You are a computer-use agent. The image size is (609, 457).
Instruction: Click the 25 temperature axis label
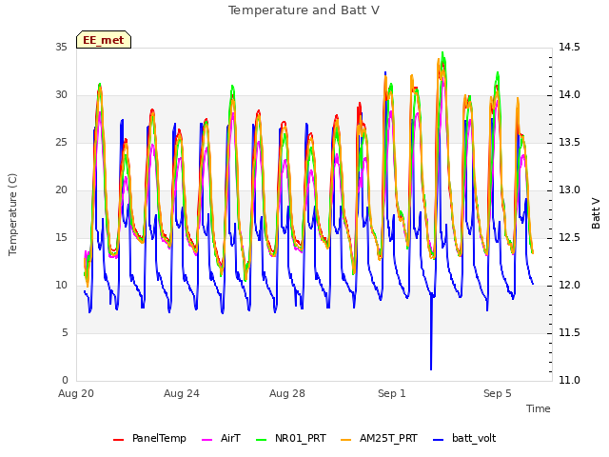[x=61, y=142]
